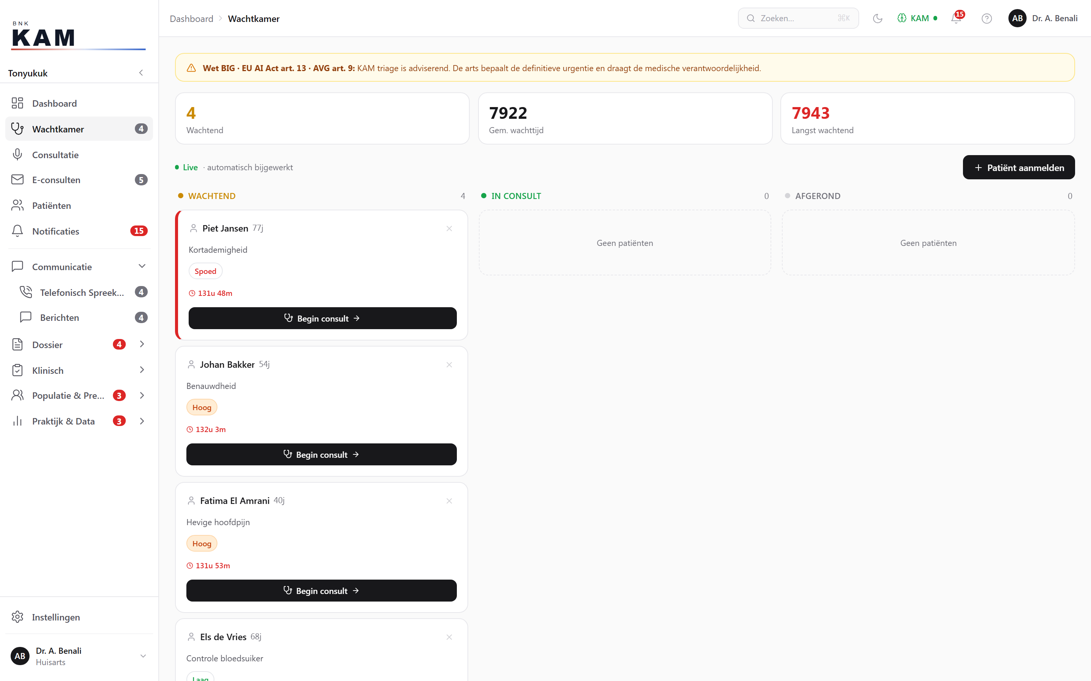Remove Johan Bakker card with the X

pyautogui.click(x=449, y=365)
